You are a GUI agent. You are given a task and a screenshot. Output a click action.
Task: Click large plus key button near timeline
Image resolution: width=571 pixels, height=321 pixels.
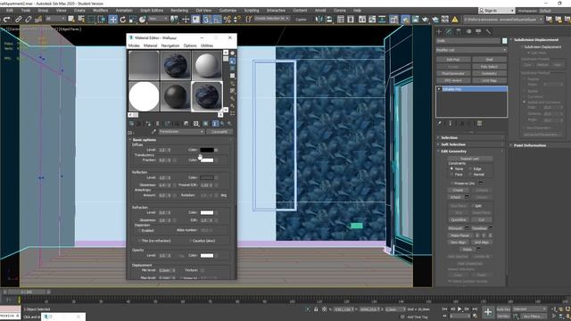tap(488, 312)
